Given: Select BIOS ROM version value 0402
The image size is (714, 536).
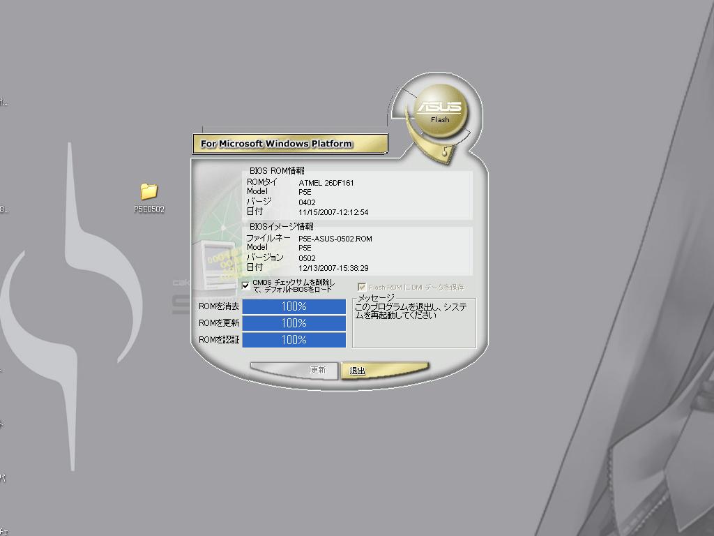Looking at the screenshot, I should [x=307, y=202].
